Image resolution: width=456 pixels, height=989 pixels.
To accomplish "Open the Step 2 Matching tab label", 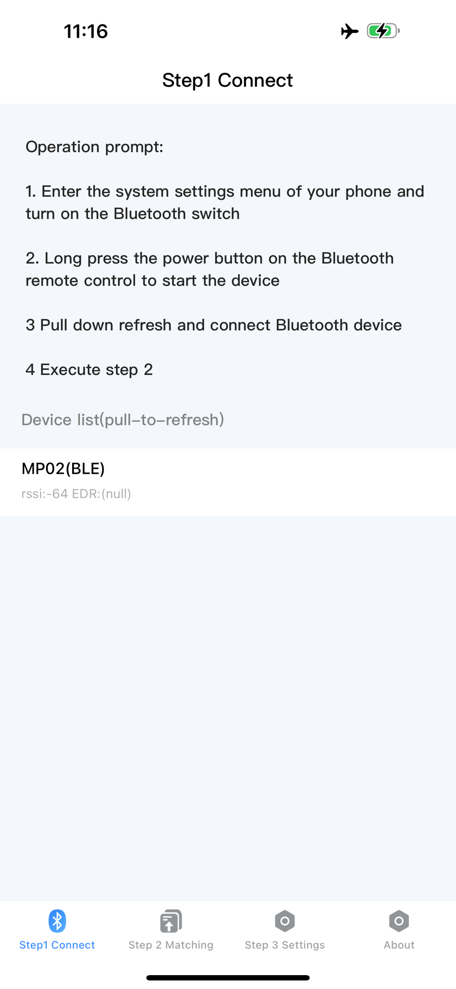I will [171, 945].
